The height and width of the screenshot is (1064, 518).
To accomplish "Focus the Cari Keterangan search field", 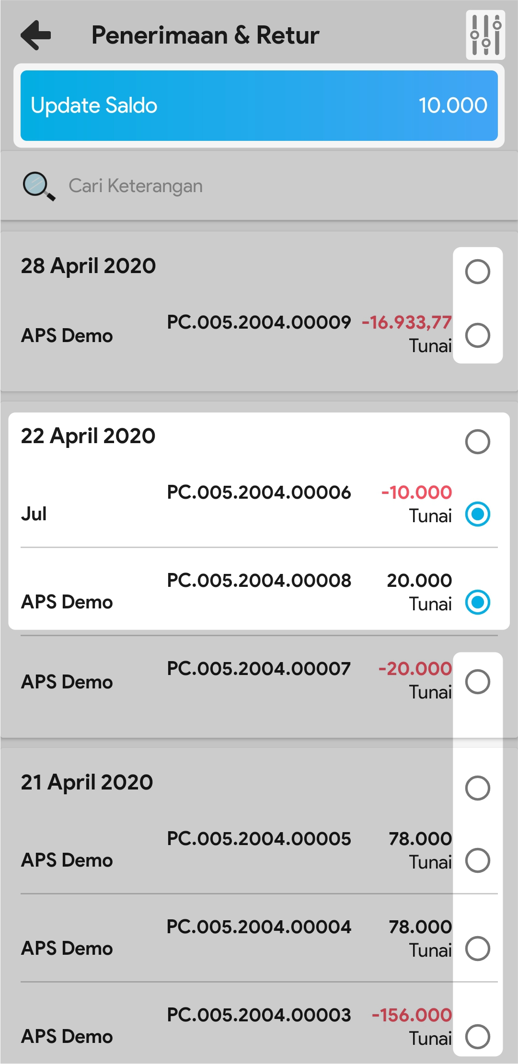I will coord(240,186).
